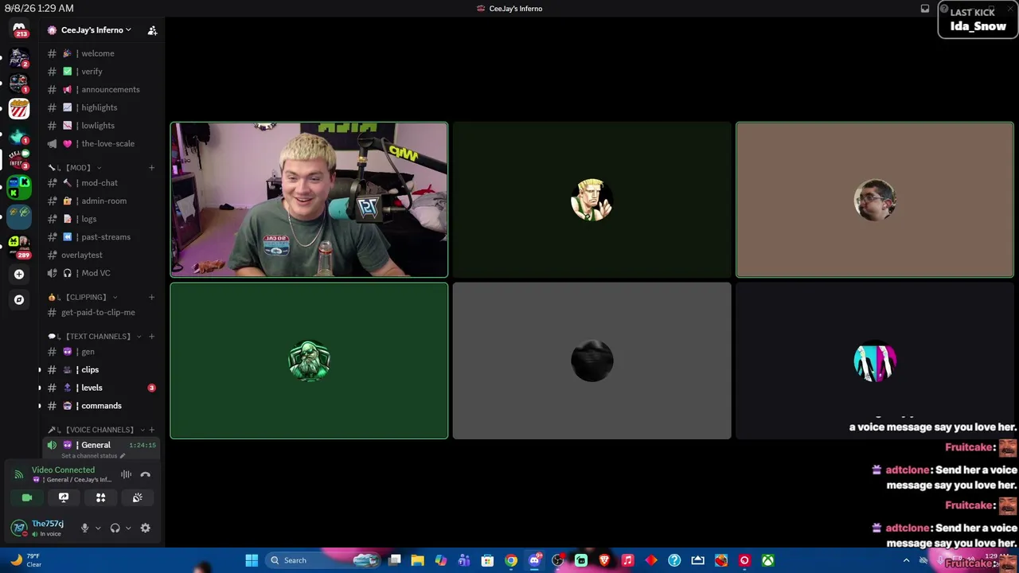This screenshot has height=573, width=1019.
Task: Open the gen text channel
Action: pyautogui.click(x=101, y=352)
